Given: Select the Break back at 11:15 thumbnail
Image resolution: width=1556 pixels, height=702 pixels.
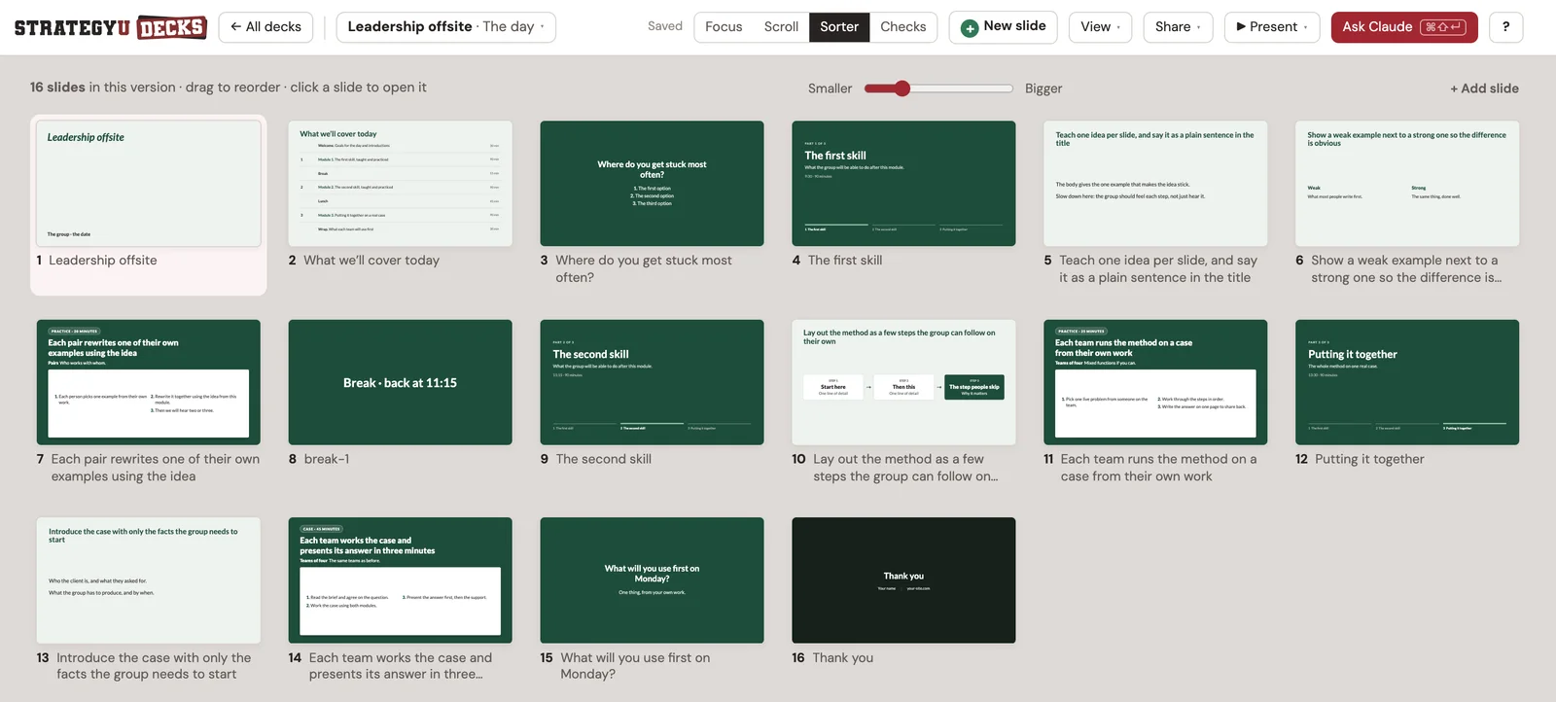Looking at the screenshot, I should (x=401, y=382).
